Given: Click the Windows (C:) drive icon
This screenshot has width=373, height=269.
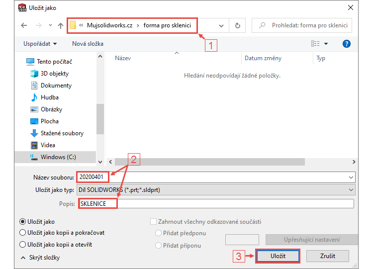Looking at the screenshot, I should click(34, 157).
